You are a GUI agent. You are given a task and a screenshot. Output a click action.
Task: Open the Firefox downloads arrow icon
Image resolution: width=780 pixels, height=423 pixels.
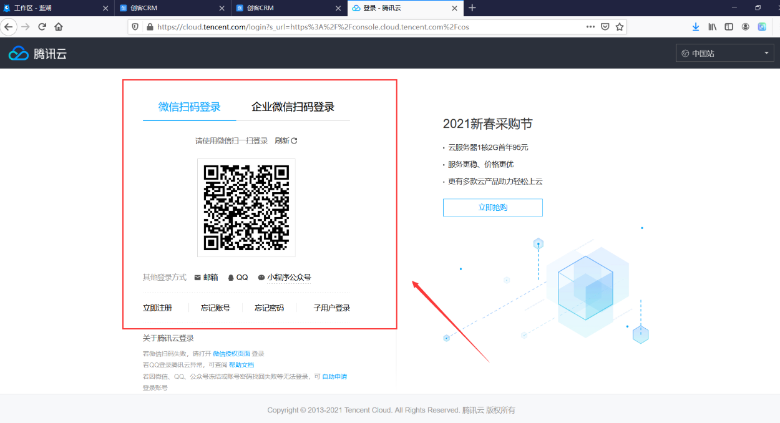click(696, 27)
